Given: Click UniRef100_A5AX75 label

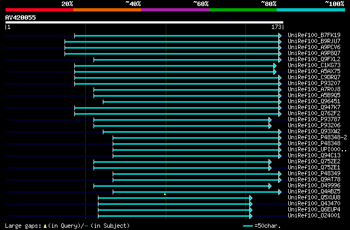Looking at the screenshot, I should [x=314, y=72].
